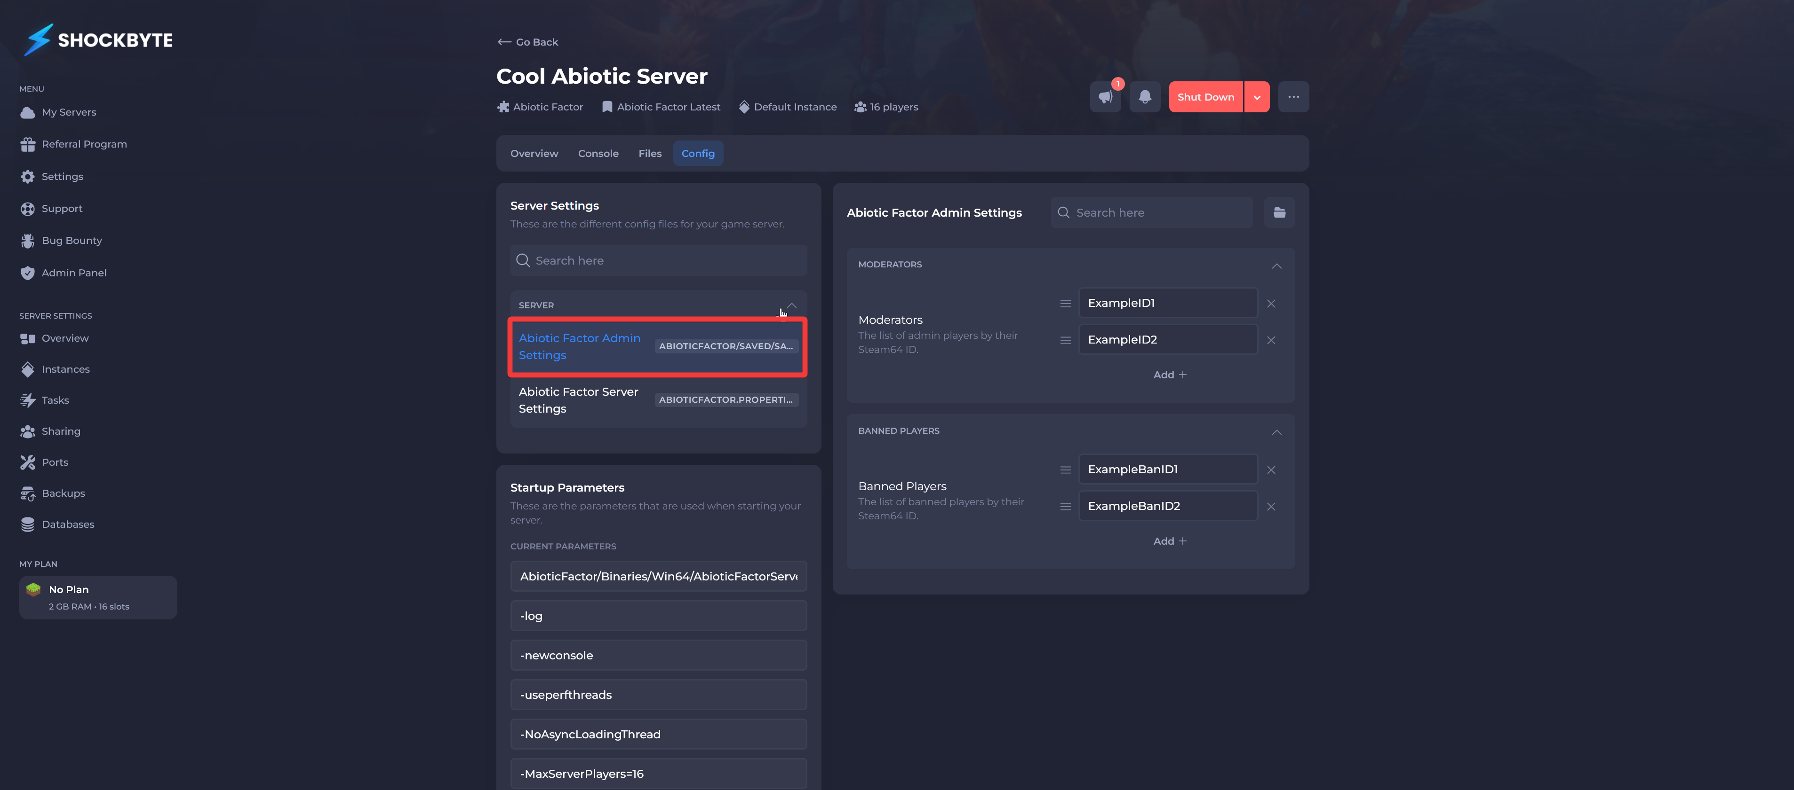Open Databases in server settings
Viewport: 1794px width, 790px height.
point(57,524)
